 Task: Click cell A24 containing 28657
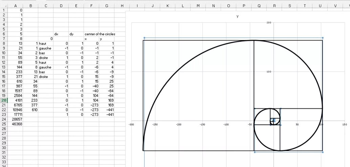click(x=16, y=119)
